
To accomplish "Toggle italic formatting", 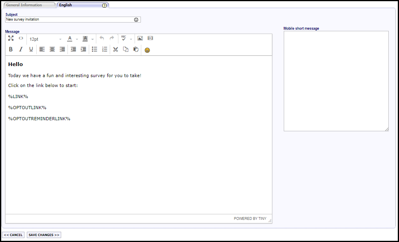I will click(x=21, y=49).
